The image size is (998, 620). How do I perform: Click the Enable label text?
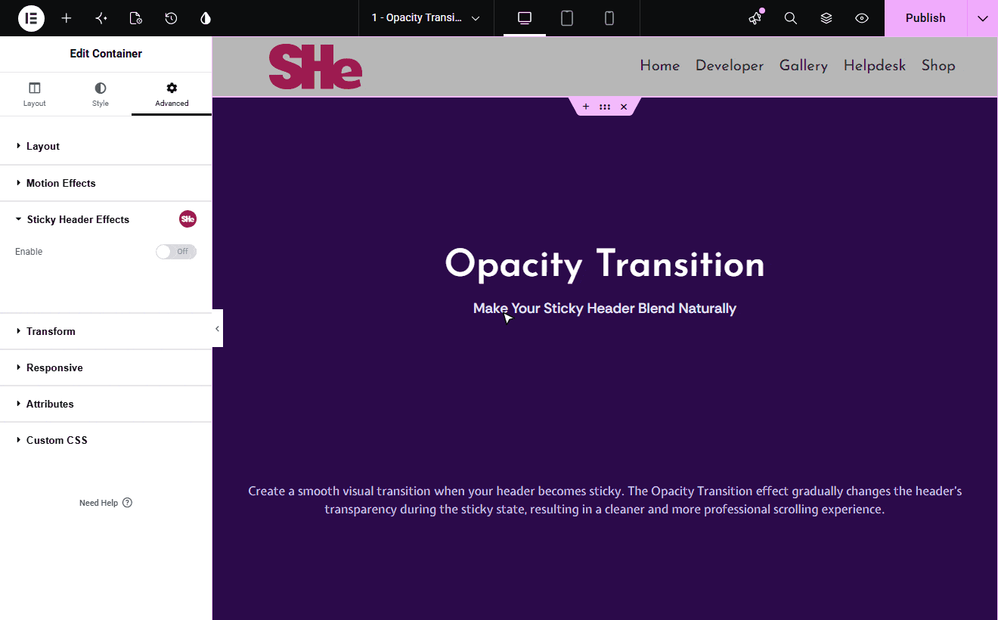pos(29,252)
